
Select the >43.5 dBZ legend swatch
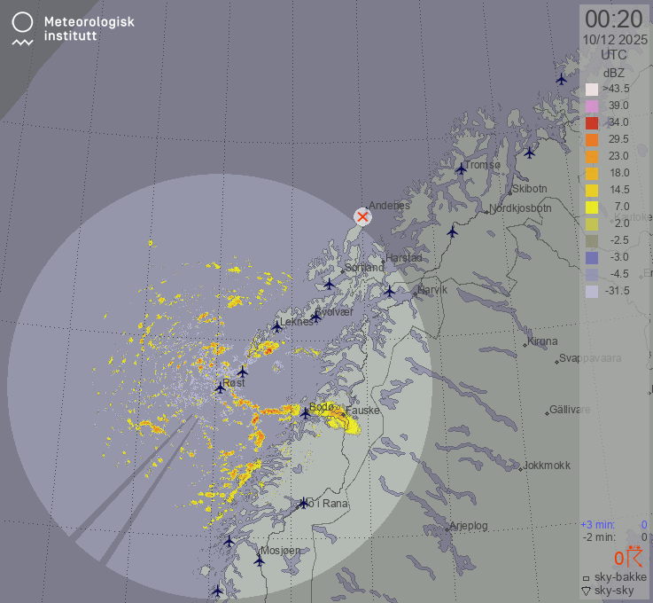click(592, 90)
